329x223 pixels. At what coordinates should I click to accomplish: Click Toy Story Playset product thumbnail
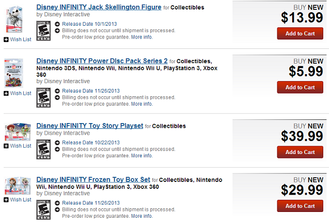[x=17, y=132]
